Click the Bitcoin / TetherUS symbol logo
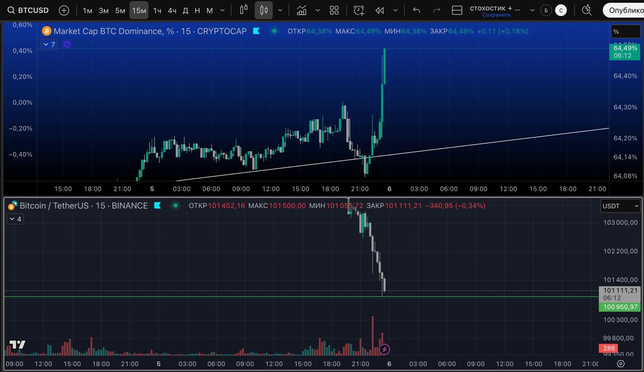This screenshot has width=644, height=372. 12,205
